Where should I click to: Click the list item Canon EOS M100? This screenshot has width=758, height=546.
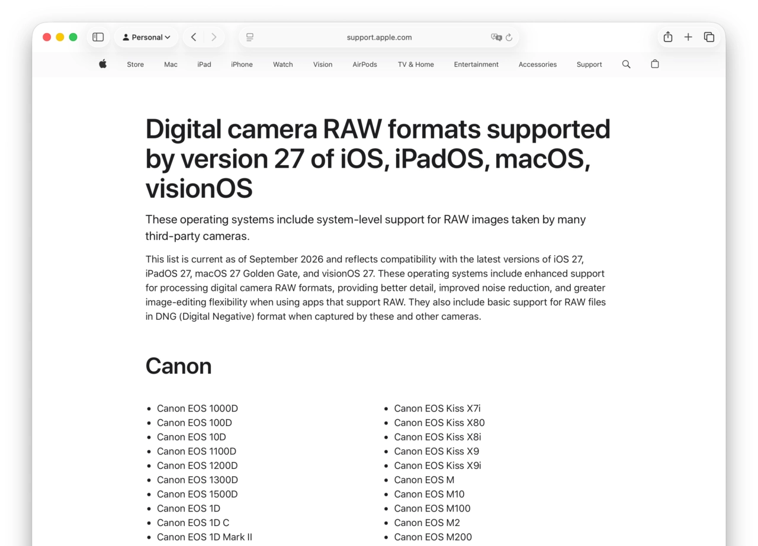point(432,508)
